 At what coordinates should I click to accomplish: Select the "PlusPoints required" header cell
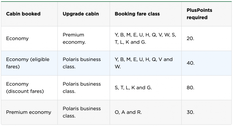click(199, 14)
